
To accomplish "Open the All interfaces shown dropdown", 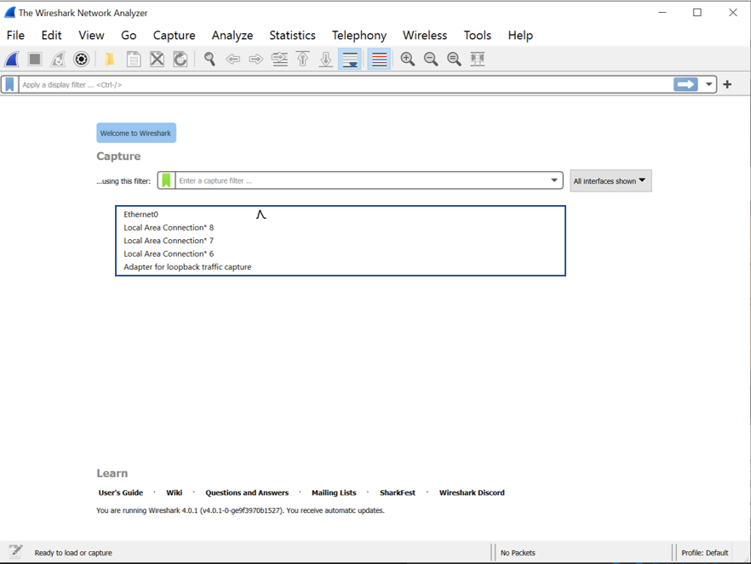I will pos(610,180).
